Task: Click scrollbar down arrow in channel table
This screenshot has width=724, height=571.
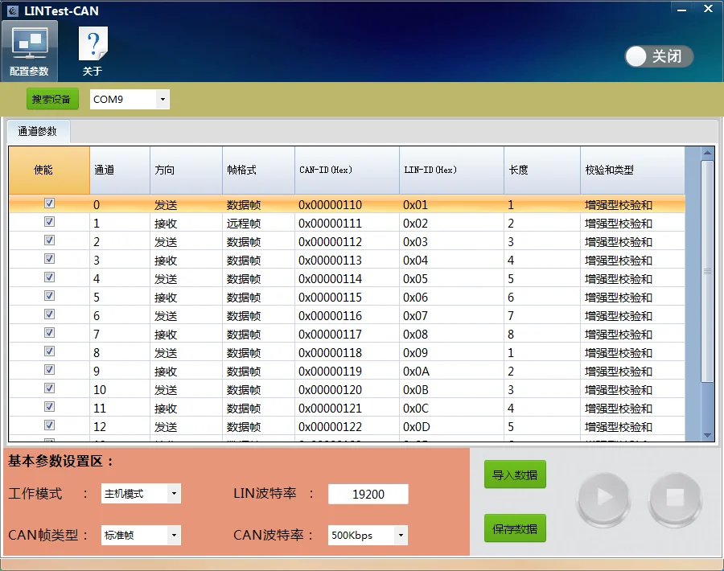Action: coord(707,435)
